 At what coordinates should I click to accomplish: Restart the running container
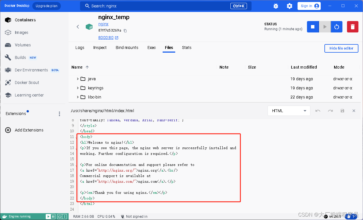(336, 26)
